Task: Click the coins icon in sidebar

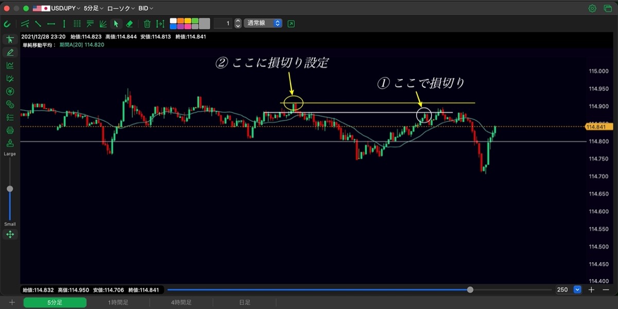Action: point(10,104)
